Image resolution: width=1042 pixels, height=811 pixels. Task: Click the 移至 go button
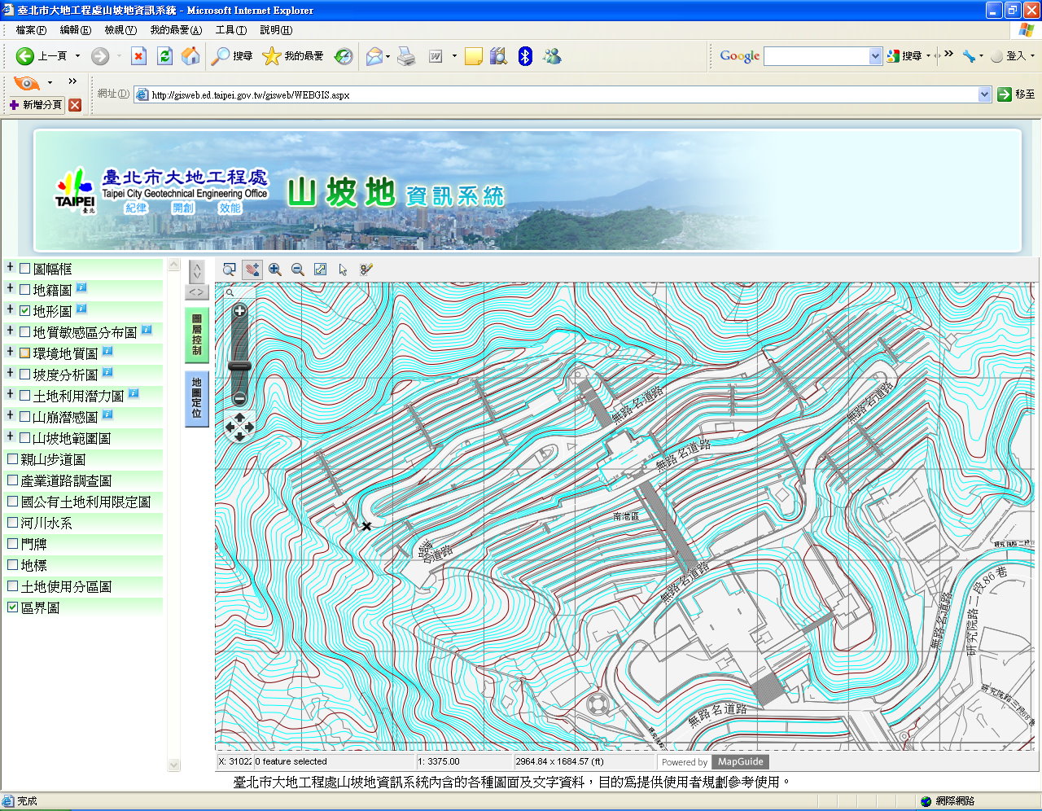point(1016,94)
